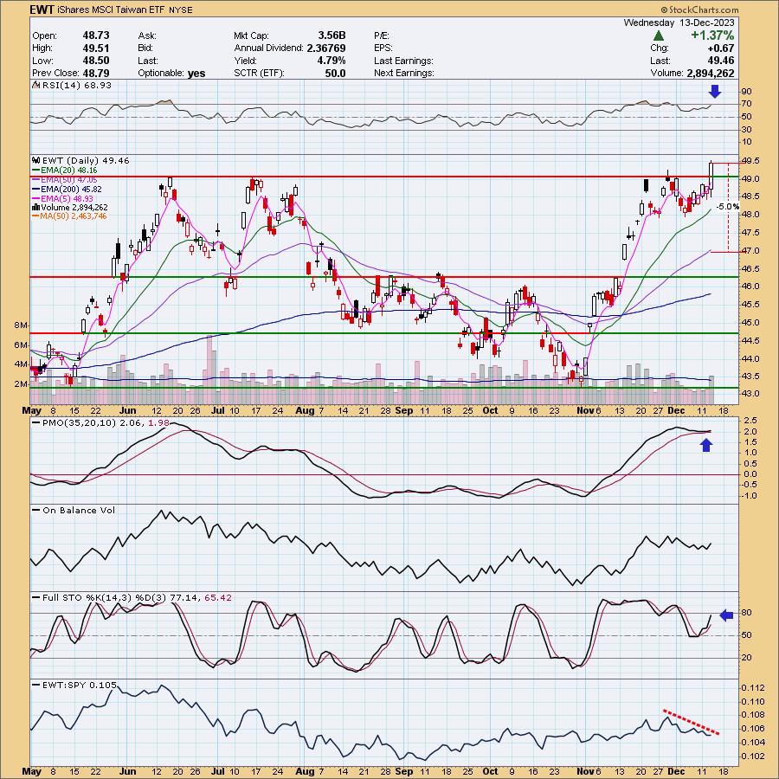This screenshot has width=779, height=779.
Task: Click the green up-triangle change indicator
Action: (659, 35)
